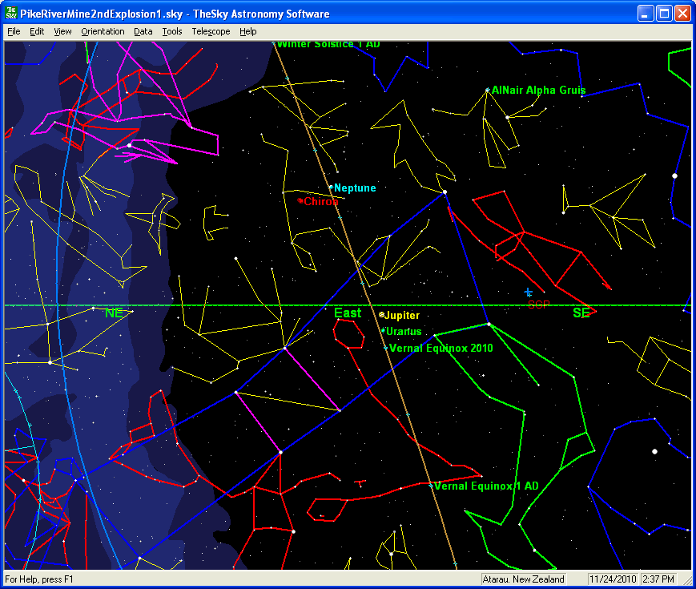The image size is (696, 589).
Task: Click the Neptune planet marker
Action: [331, 188]
